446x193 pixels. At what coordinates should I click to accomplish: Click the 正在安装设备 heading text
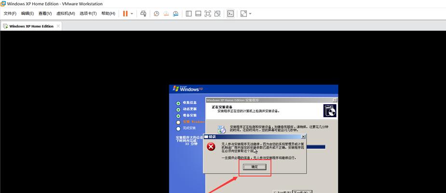coord(222,107)
